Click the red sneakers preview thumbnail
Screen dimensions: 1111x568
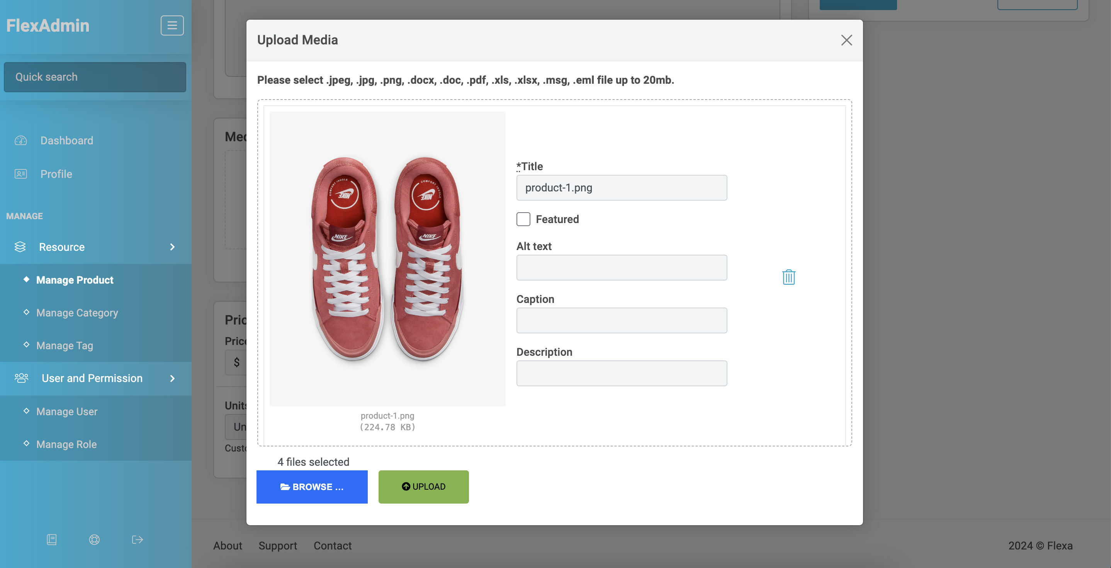pyautogui.click(x=387, y=259)
